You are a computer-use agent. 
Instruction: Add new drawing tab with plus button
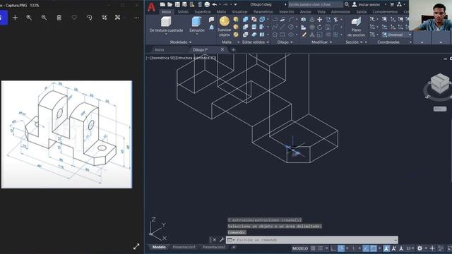click(x=233, y=49)
